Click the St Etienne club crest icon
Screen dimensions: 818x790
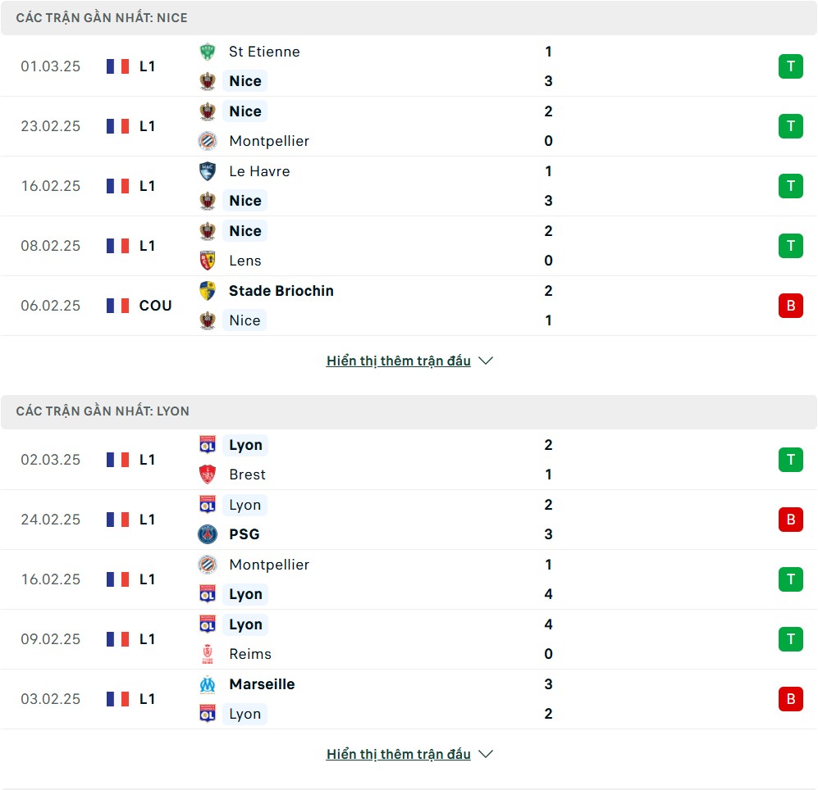pos(208,52)
